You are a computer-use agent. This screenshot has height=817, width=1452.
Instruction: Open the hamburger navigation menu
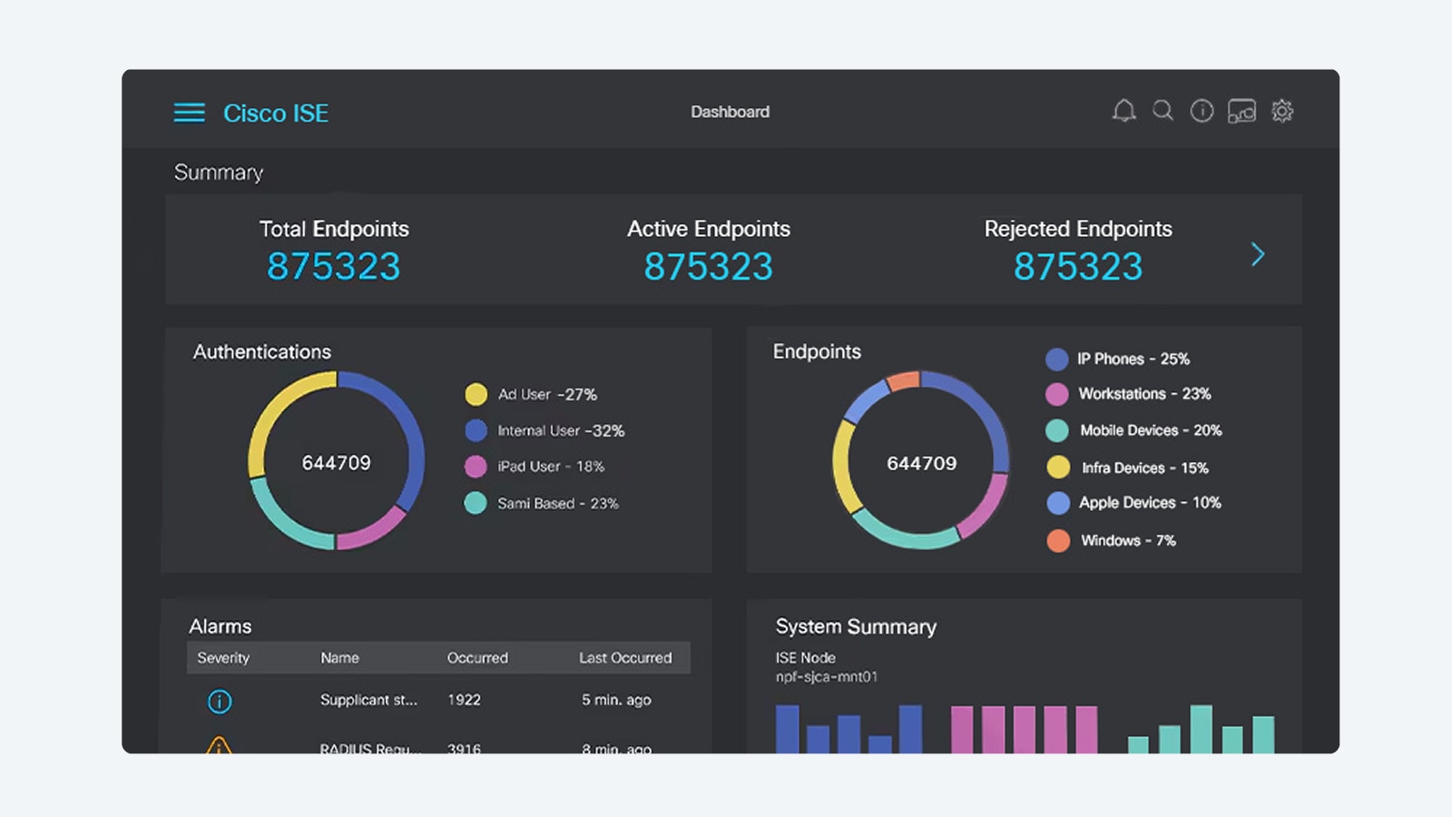coord(189,113)
